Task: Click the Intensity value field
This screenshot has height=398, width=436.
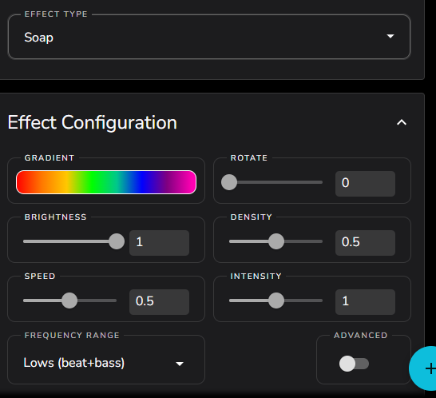Action: [x=365, y=302]
